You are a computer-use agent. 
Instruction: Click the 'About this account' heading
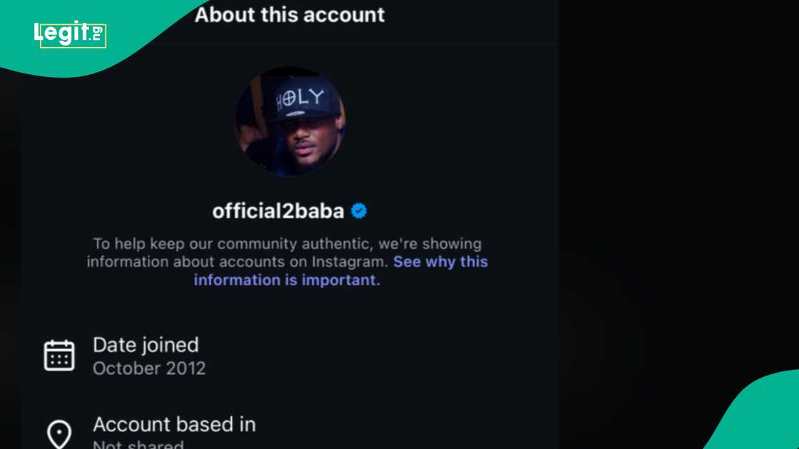pyautogui.click(x=290, y=15)
